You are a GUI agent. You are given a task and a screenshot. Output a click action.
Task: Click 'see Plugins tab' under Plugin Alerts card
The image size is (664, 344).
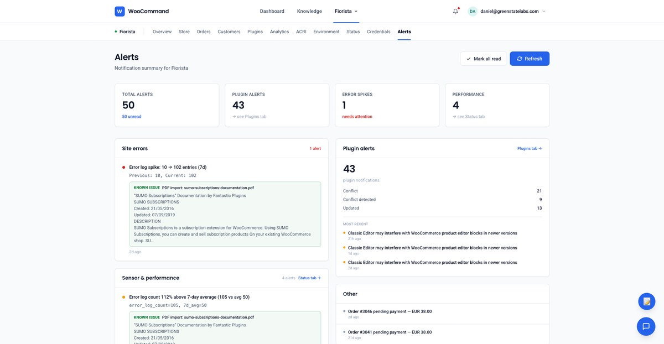250,117
